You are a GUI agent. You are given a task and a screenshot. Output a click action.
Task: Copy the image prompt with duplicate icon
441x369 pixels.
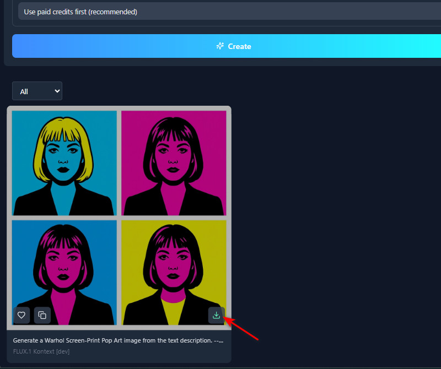pos(42,316)
